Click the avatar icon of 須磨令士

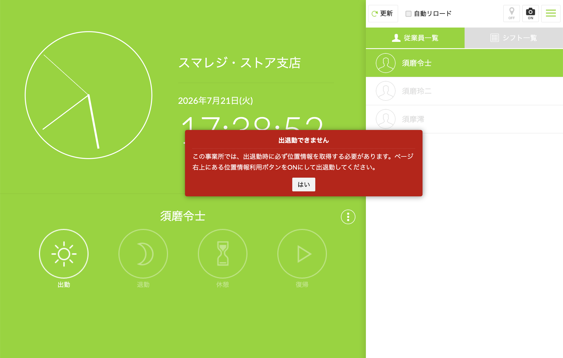(386, 63)
